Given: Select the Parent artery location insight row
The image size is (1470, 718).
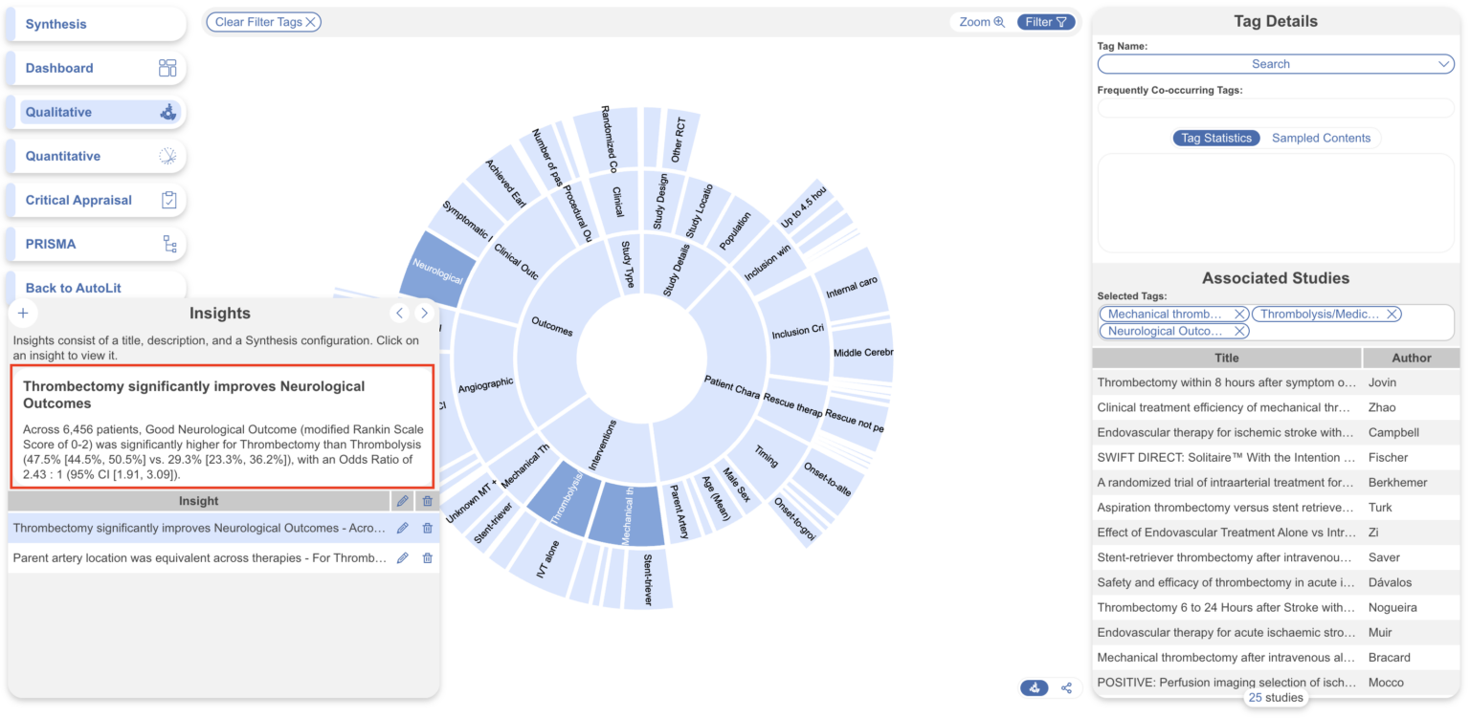Looking at the screenshot, I should click(x=199, y=557).
